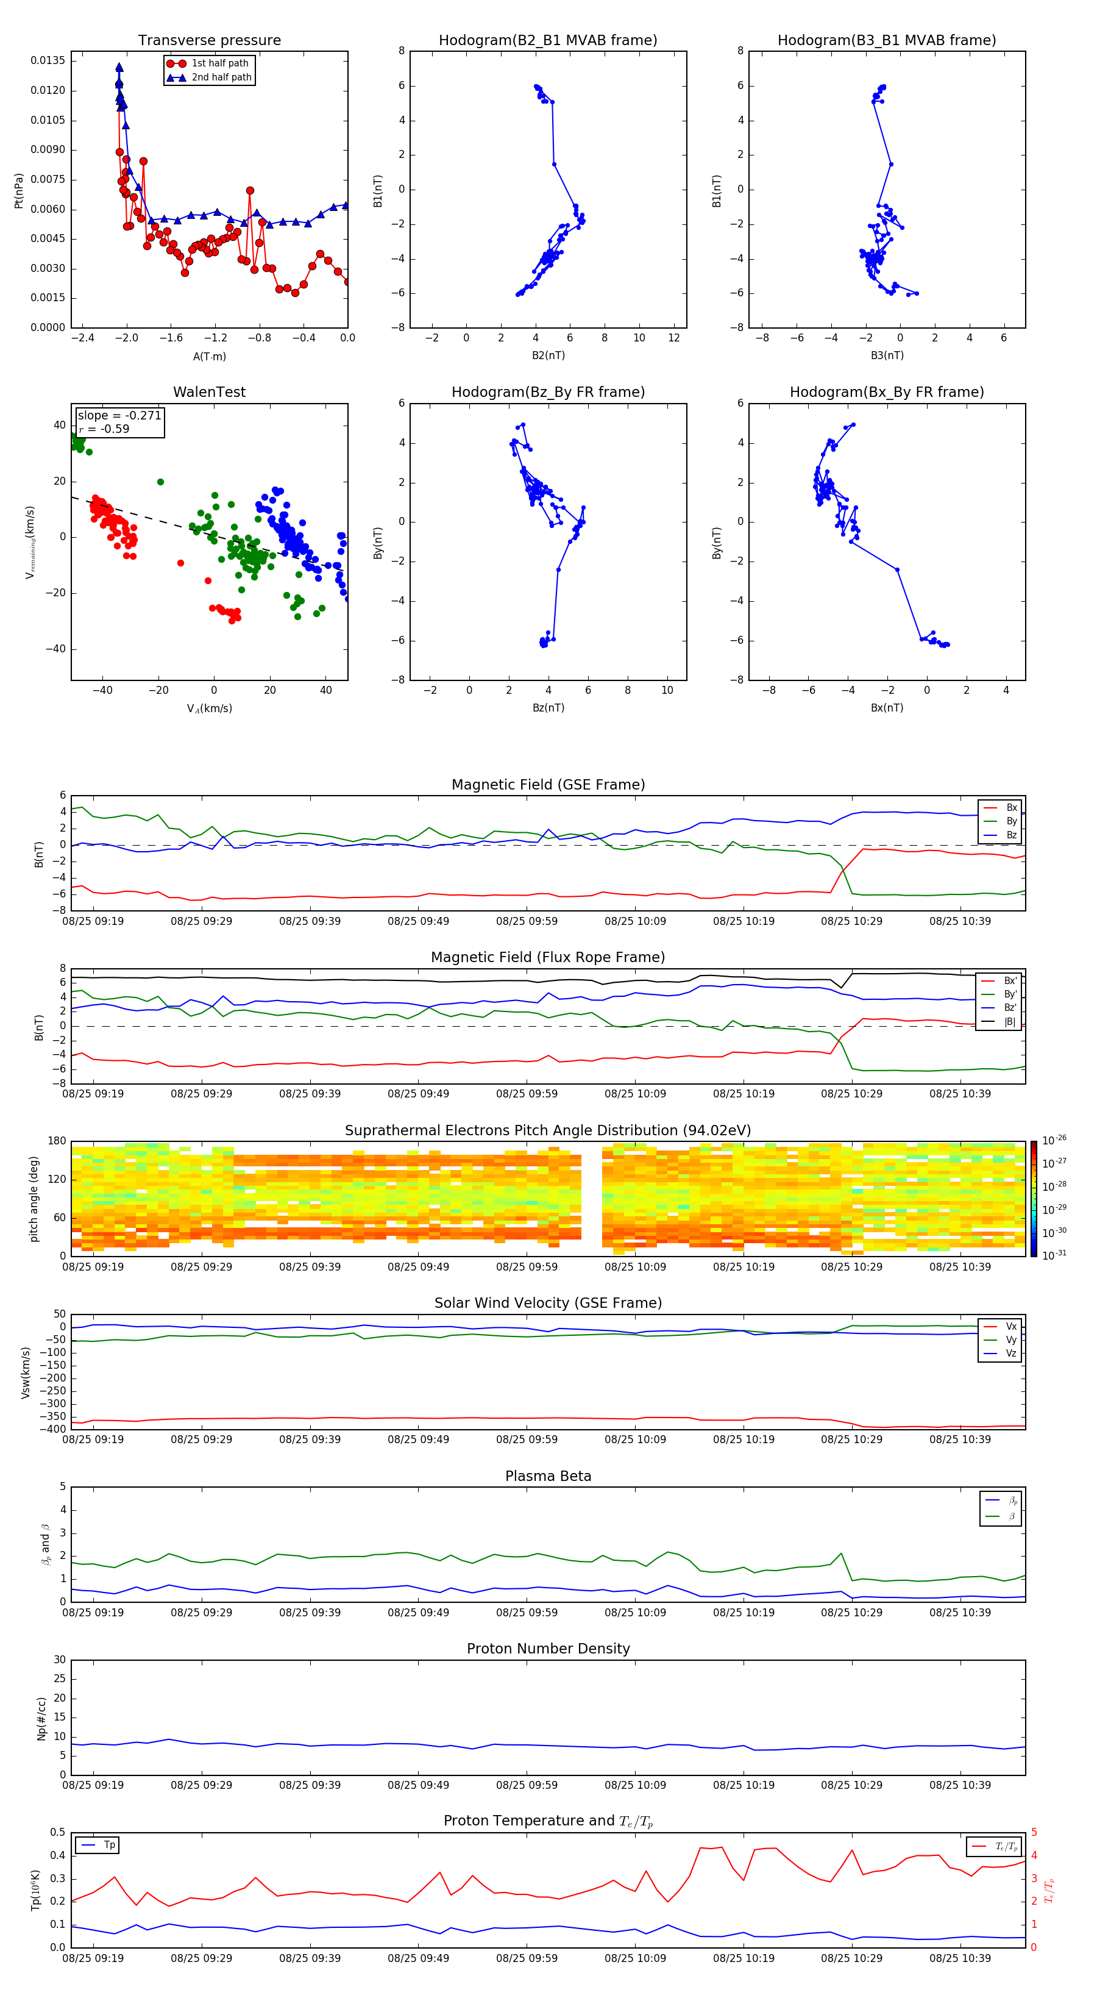Click the 'Hodogram(B2_B1 MVAB frame)' title
This screenshot has width=1097, height=2012.
(548, 40)
